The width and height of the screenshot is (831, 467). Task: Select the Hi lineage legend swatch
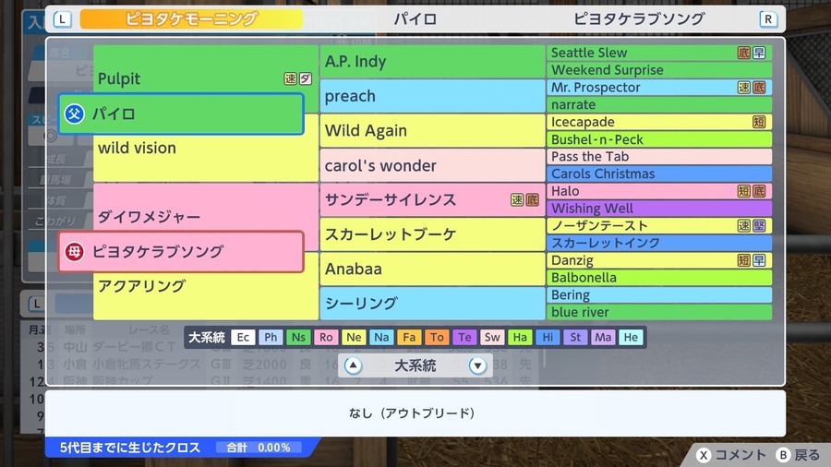pyautogui.click(x=548, y=337)
